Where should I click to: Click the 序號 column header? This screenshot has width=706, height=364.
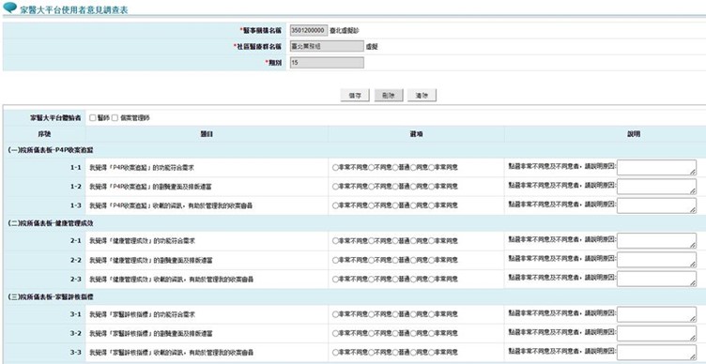tap(44, 134)
